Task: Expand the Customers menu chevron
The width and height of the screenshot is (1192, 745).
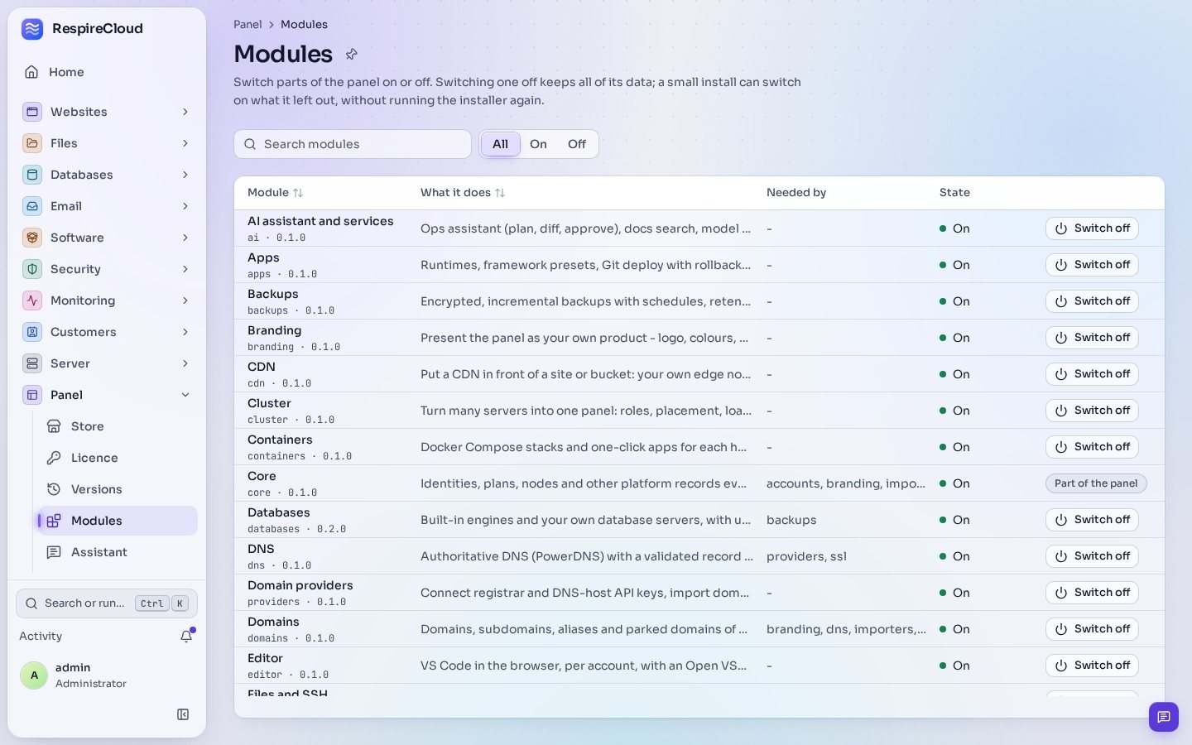Action: [x=185, y=332]
